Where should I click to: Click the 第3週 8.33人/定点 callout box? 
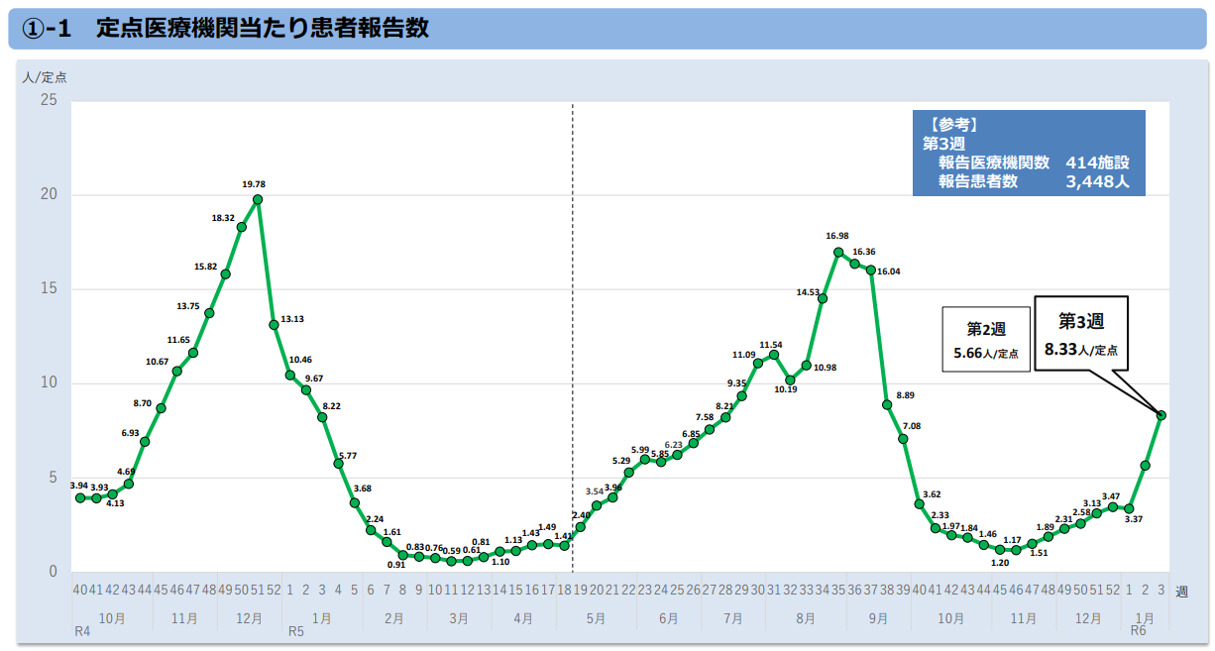1080,333
